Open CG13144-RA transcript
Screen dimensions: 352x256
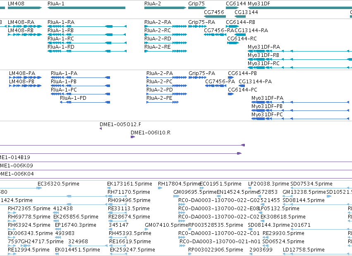[x=240, y=35]
